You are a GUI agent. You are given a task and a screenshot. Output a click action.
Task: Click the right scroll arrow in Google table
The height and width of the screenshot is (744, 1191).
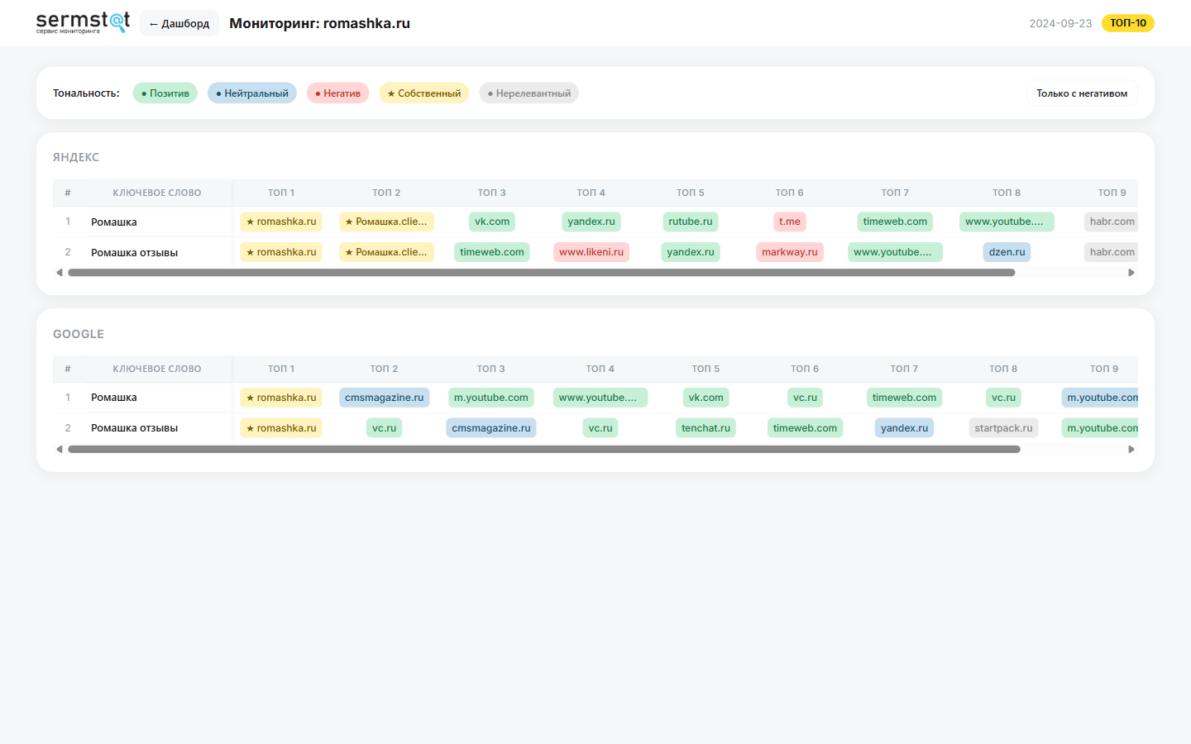coord(1131,450)
